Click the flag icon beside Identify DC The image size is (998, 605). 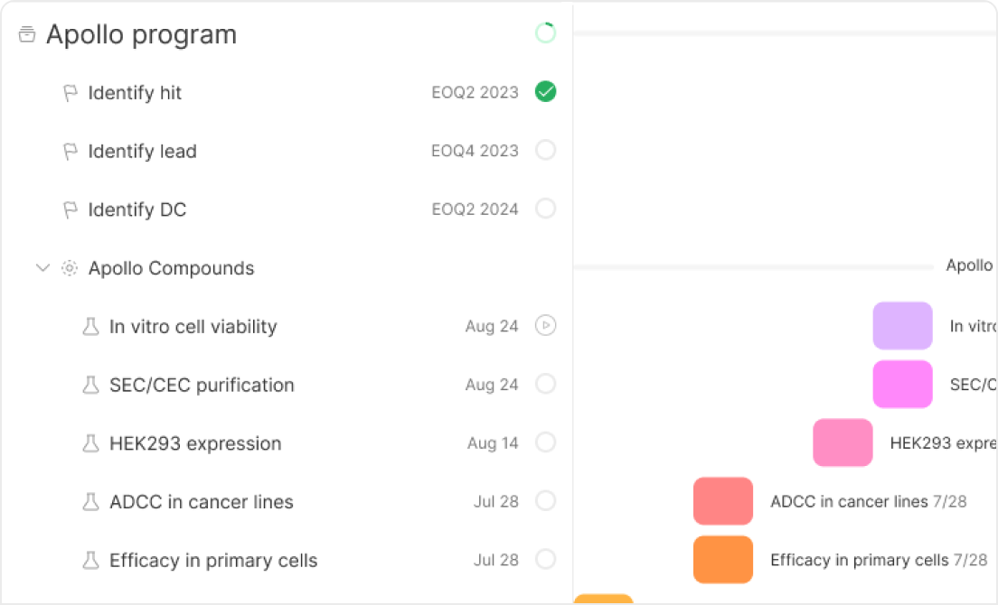[70, 209]
